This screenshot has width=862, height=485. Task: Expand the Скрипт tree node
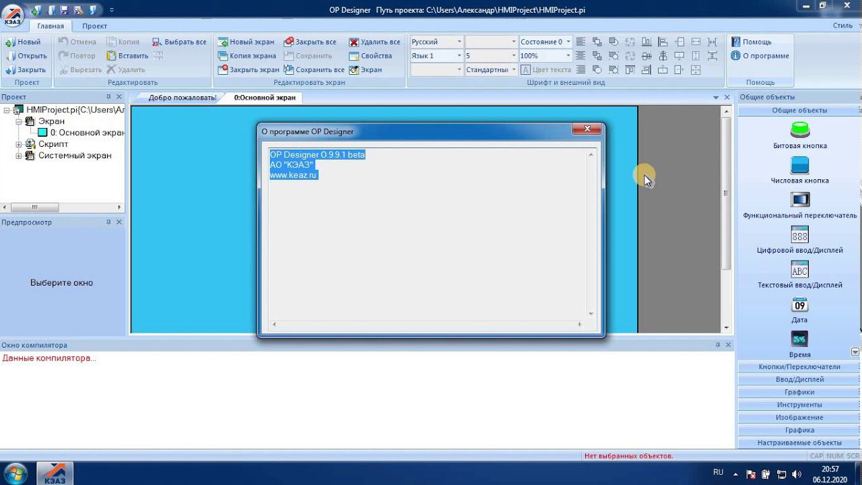tap(20, 144)
